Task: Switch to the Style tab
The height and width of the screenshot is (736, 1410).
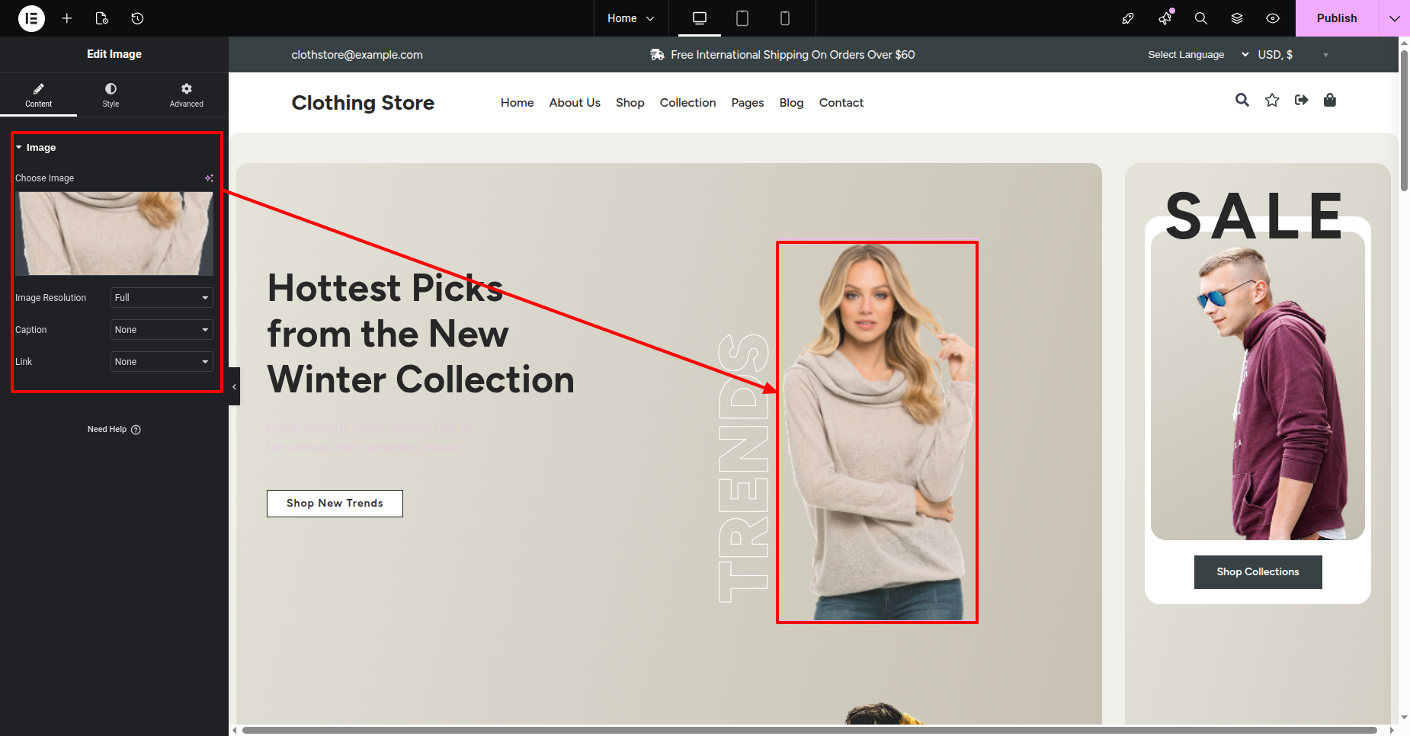Action: pyautogui.click(x=111, y=94)
